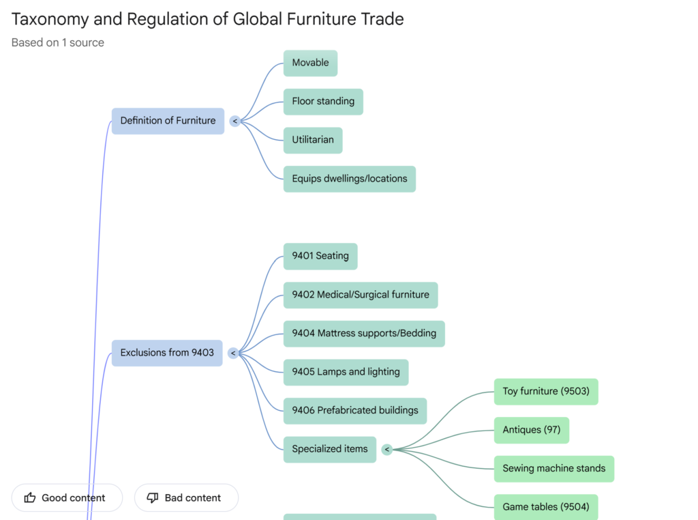The height and width of the screenshot is (520, 698).
Task: Select the 9406 Prefabricated buildings node
Action: pyautogui.click(x=355, y=411)
